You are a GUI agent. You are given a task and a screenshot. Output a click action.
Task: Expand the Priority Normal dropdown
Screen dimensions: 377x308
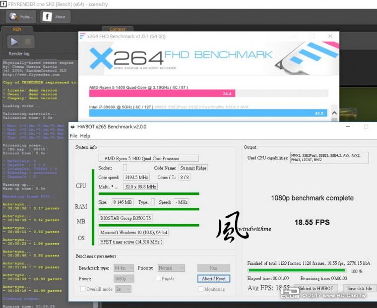click(171, 268)
